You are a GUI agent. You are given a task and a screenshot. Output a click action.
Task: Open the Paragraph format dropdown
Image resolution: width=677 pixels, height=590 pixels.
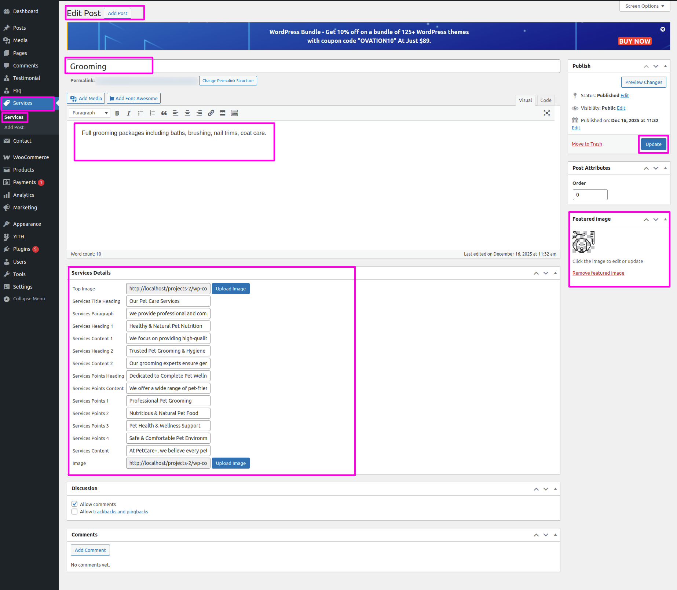tap(90, 113)
